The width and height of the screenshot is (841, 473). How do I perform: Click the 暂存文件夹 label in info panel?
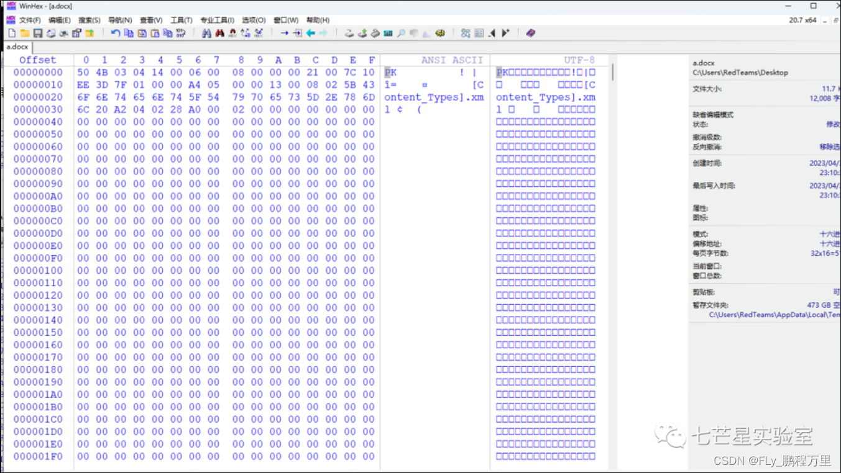(x=710, y=305)
